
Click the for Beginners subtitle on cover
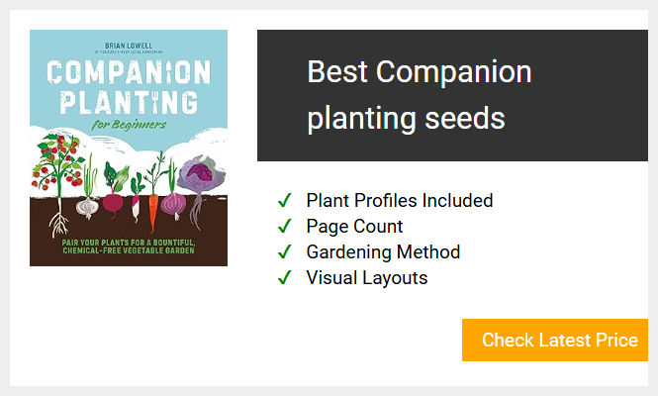[x=129, y=125]
